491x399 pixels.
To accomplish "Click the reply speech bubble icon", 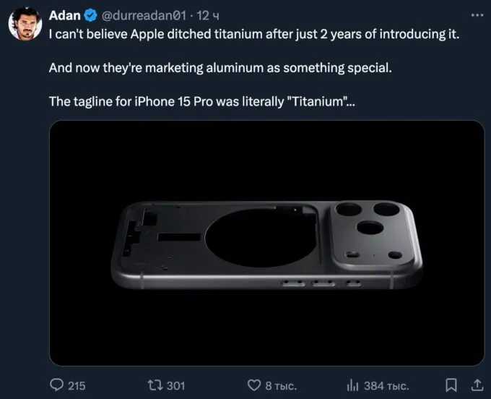I will point(57,385).
